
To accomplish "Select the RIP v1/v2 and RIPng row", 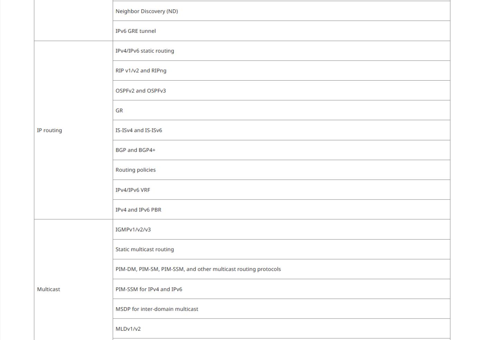I will click(281, 71).
